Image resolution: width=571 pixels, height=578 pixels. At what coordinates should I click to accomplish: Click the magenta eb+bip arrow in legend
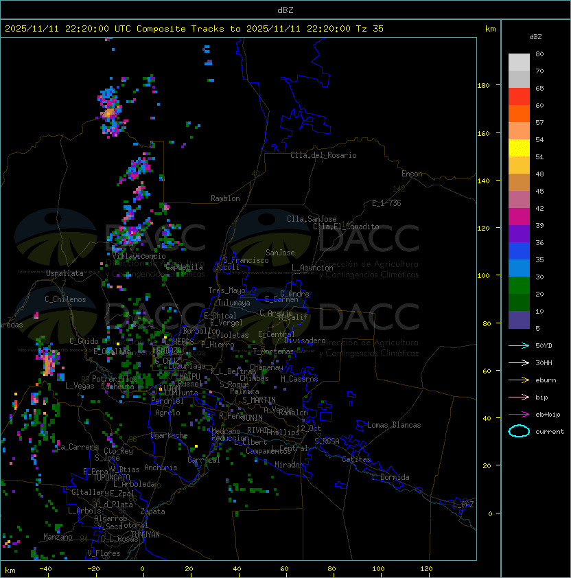pos(519,415)
